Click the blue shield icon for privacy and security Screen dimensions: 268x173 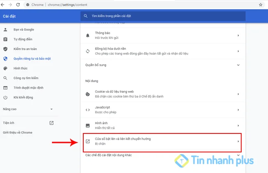click(x=5, y=59)
